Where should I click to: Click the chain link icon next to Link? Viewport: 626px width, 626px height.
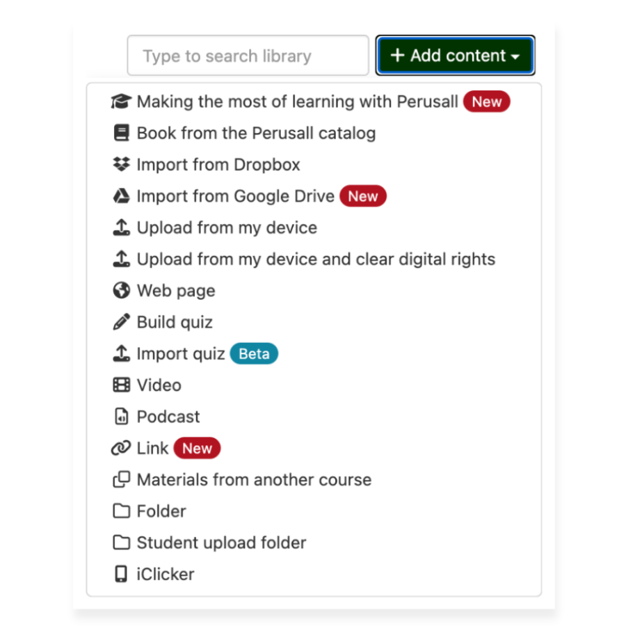(x=122, y=448)
